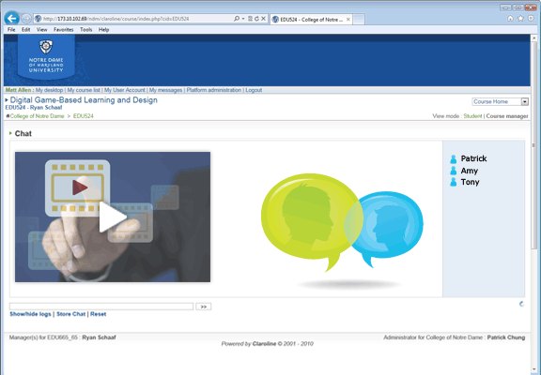541x375 pixels.
Task: Click the scrollbar up arrow
Action: pyautogui.click(x=533, y=37)
